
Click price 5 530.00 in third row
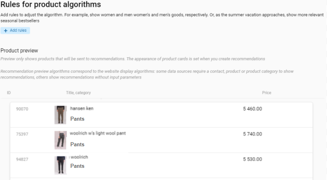252,159
